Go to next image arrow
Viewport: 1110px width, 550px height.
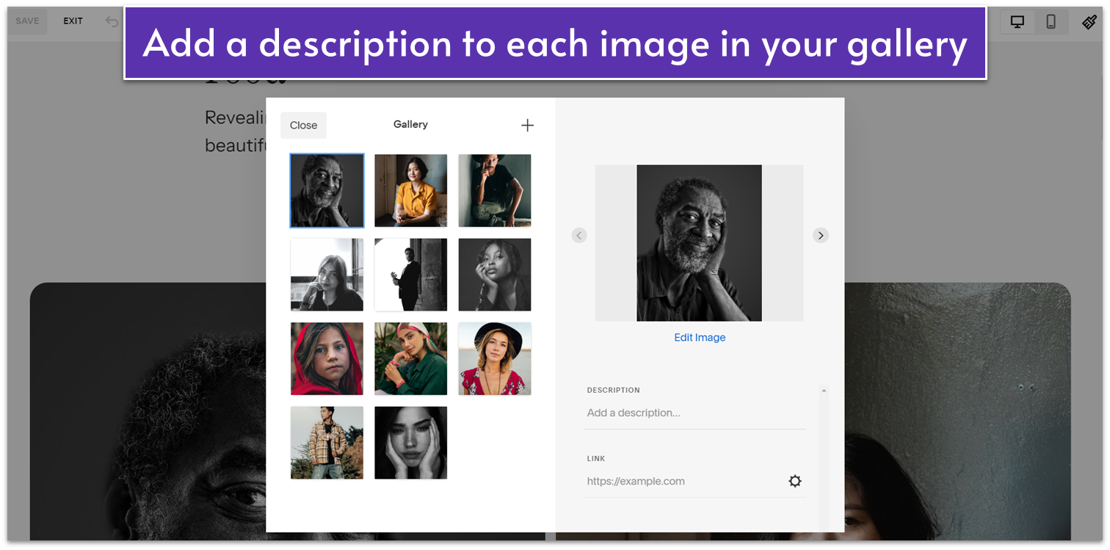coord(821,236)
